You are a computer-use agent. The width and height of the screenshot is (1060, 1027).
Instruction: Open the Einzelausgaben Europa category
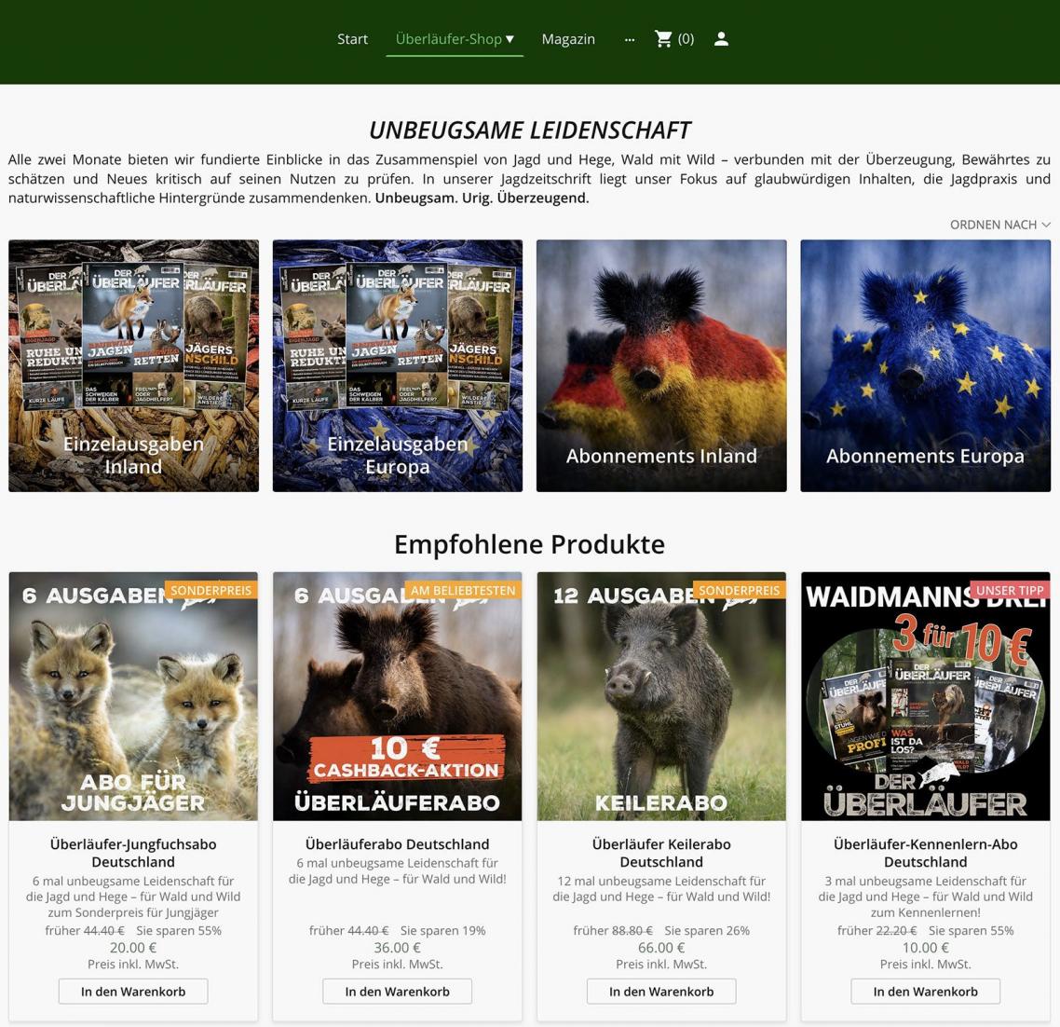click(x=397, y=365)
